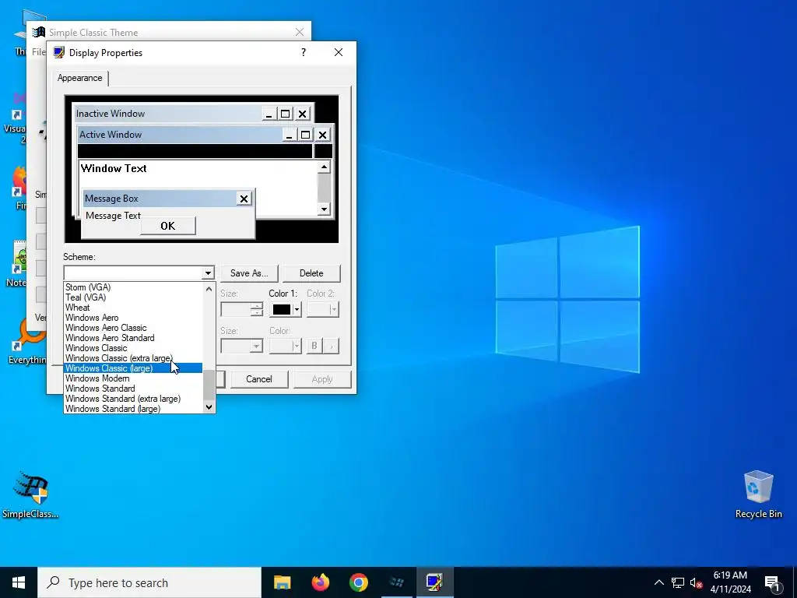Screen dimensions: 797x598
Task: Click preview Inactive Window title bar
Action: click(168, 114)
